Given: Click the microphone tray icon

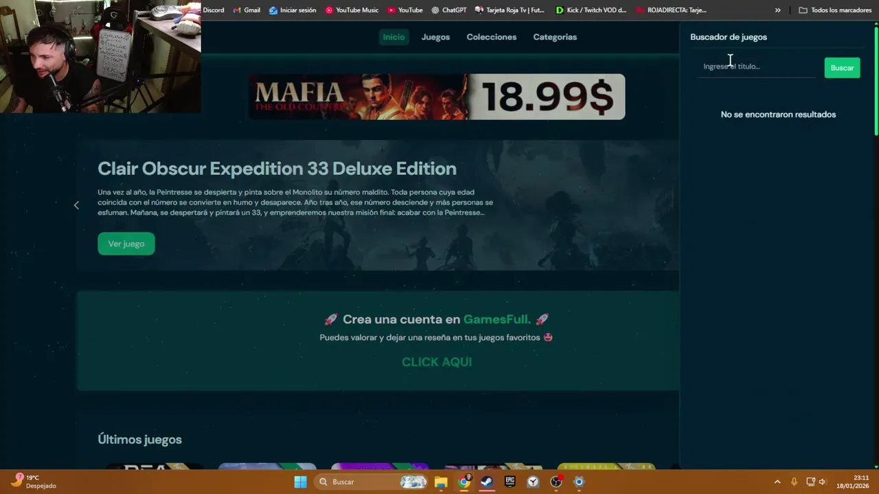Looking at the screenshot, I should pos(795,482).
